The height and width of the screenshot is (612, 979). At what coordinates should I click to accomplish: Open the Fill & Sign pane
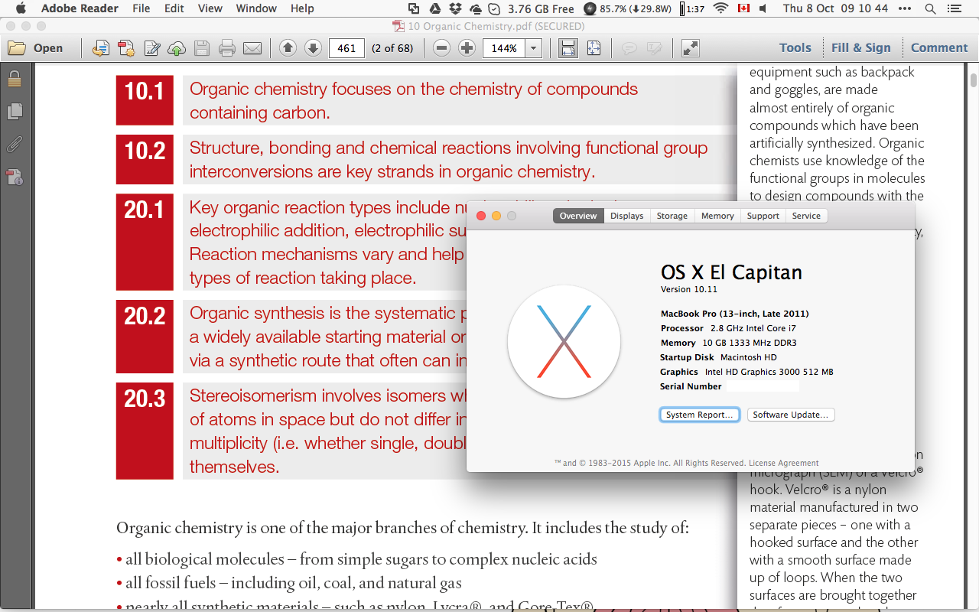(861, 47)
